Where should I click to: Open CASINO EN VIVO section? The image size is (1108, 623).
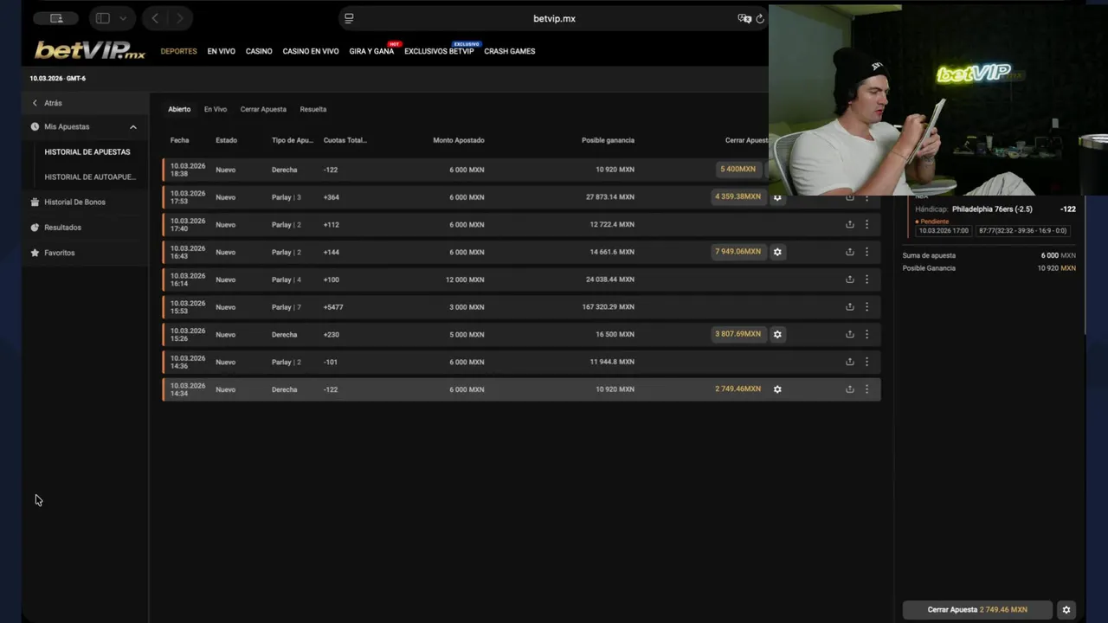(x=310, y=51)
